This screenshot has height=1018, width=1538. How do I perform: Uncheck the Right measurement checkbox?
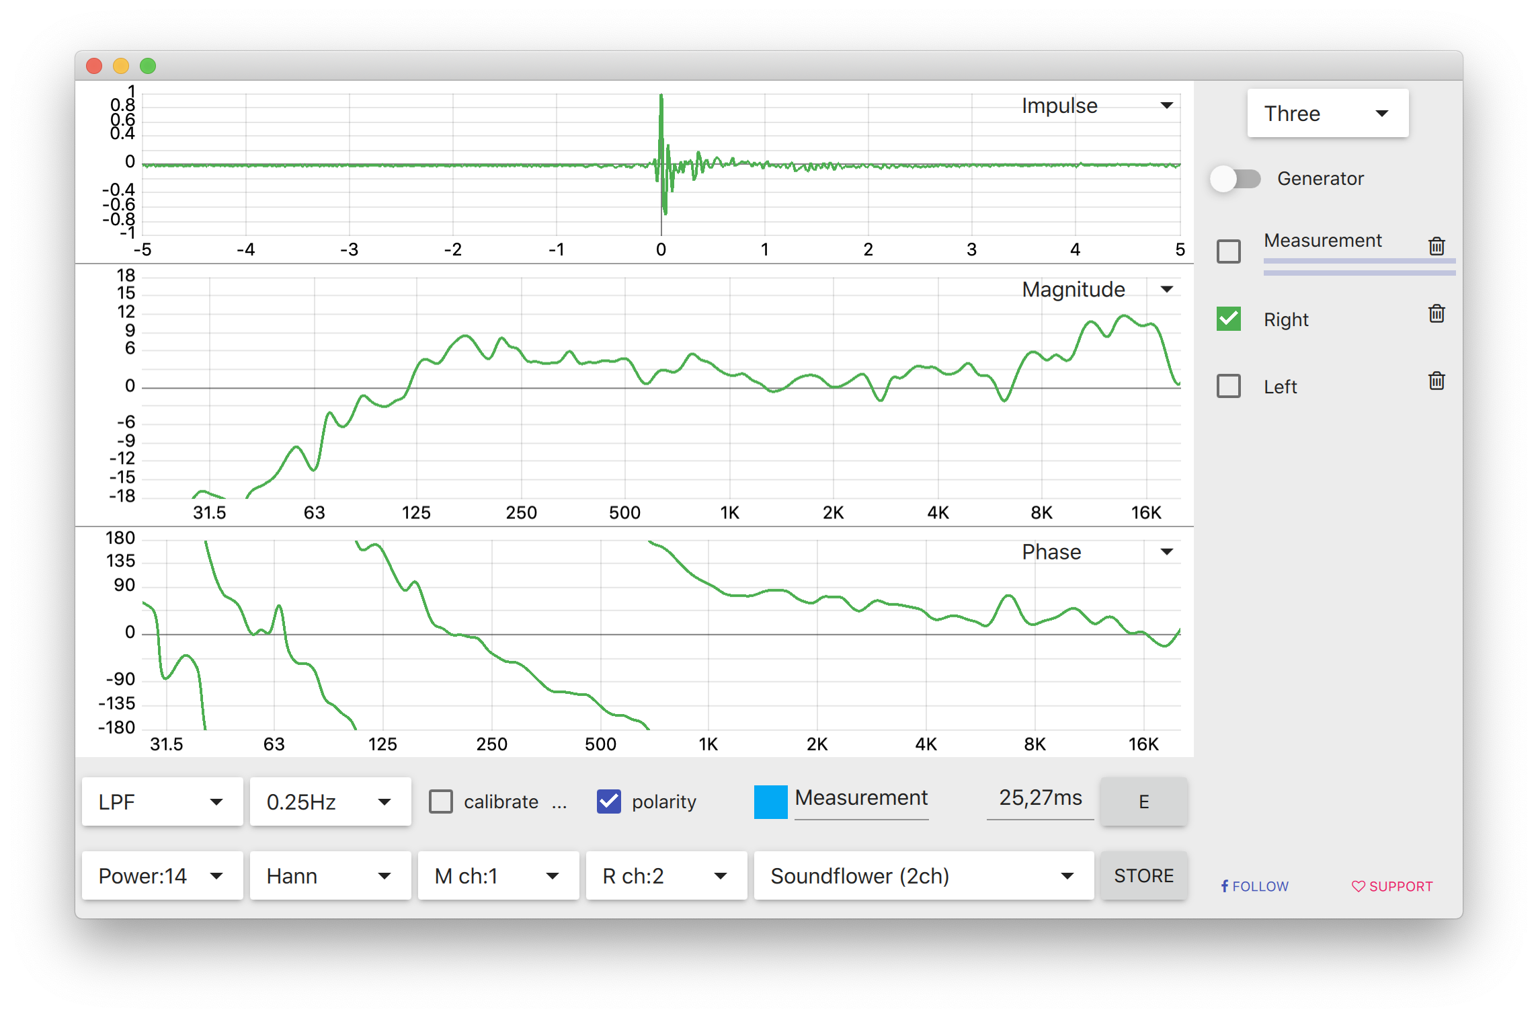(x=1229, y=319)
